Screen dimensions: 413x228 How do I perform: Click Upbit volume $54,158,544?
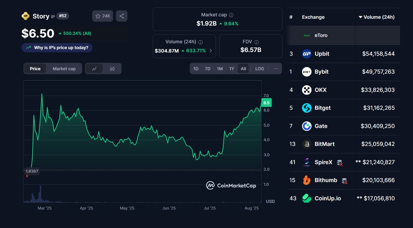pyautogui.click(x=378, y=54)
